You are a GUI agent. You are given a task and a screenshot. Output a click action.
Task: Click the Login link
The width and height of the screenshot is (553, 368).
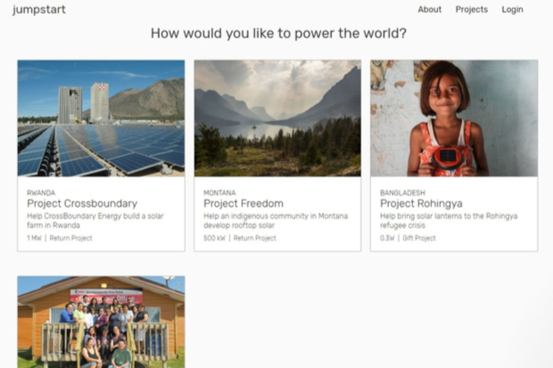[512, 9]
